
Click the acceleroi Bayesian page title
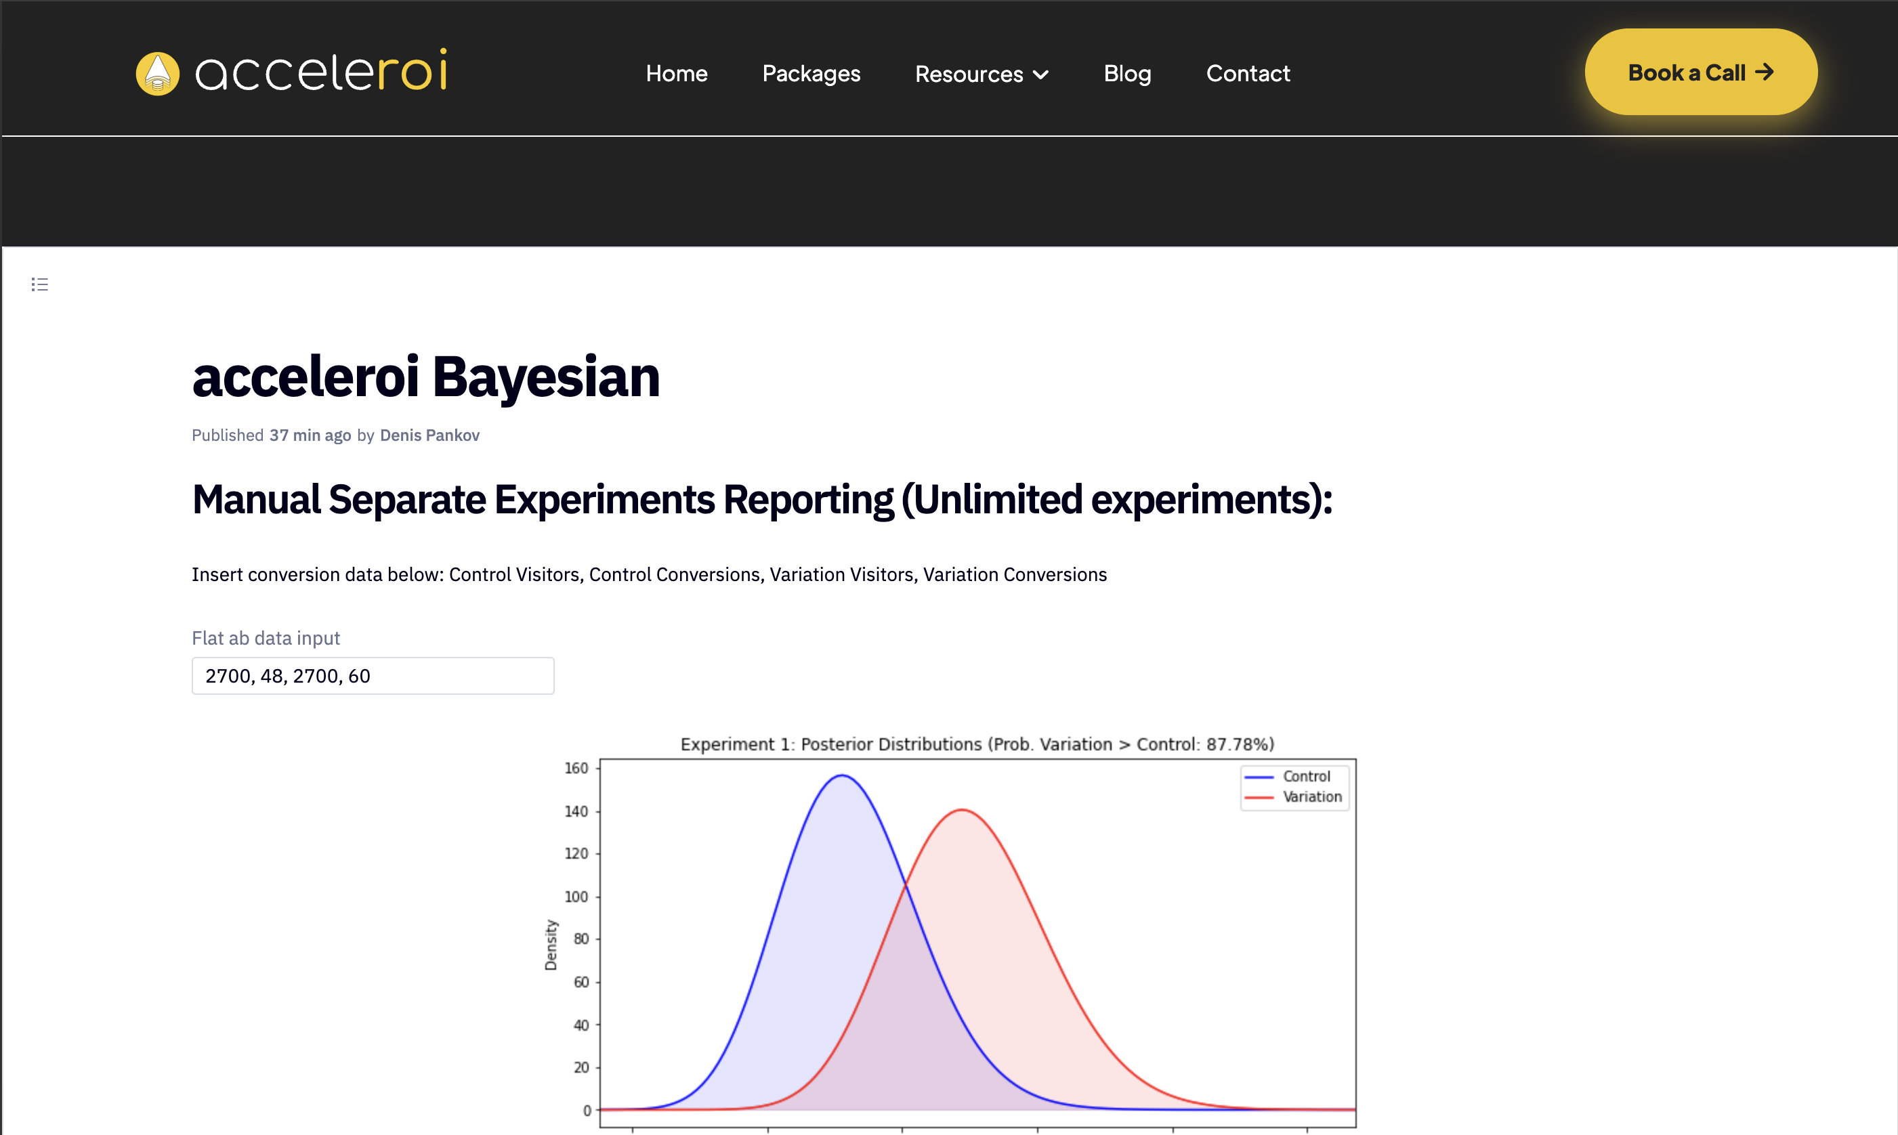(x=425, y=377)
